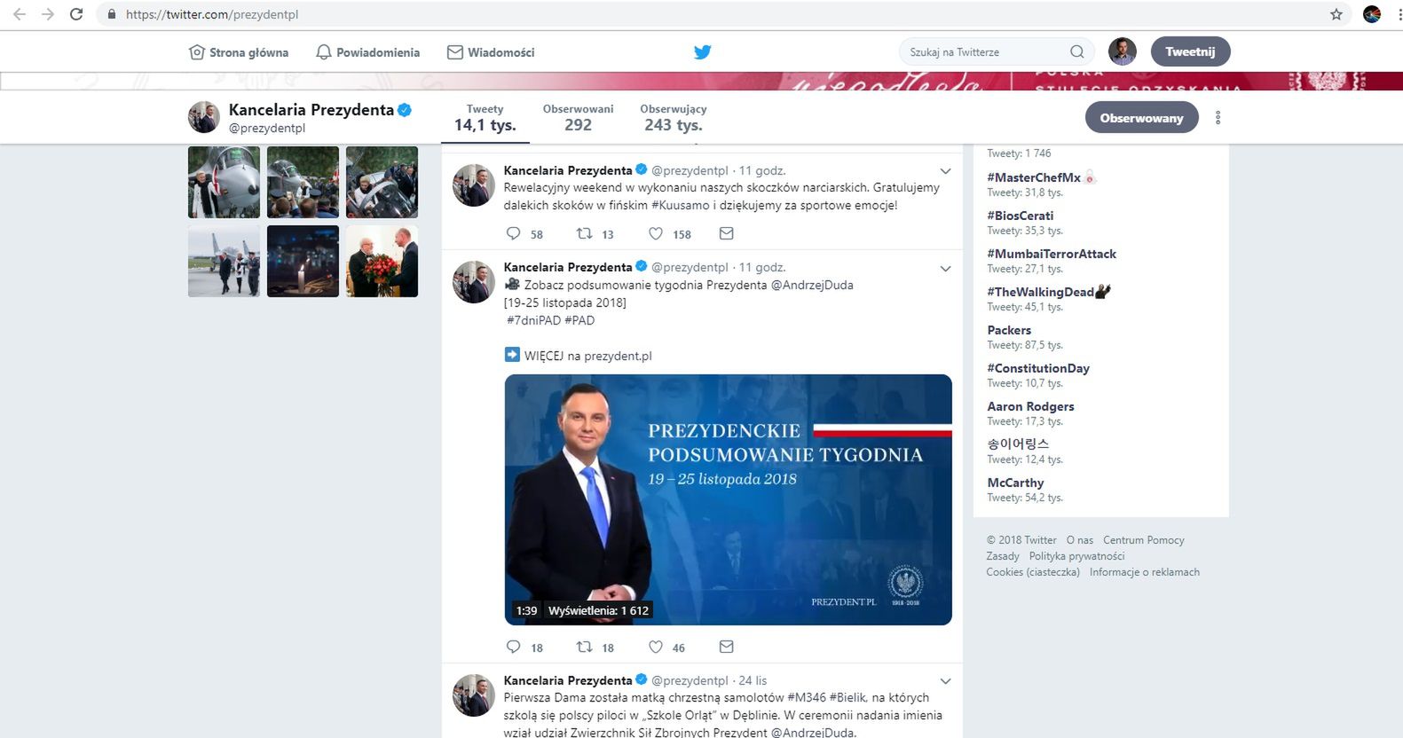Share weekly summary tweet via message icon
The height and width of the screenshot is (738, 1403).
click(726, 647)
